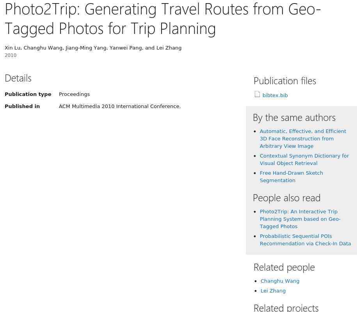Open Free Hand-Drawn Sketch Segmentation link

click(x=291, y=177)
